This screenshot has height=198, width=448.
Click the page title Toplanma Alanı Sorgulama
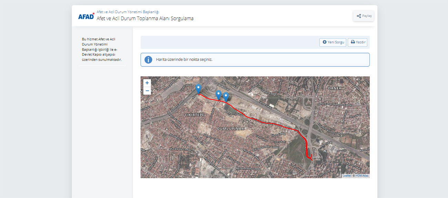(145, 19)
